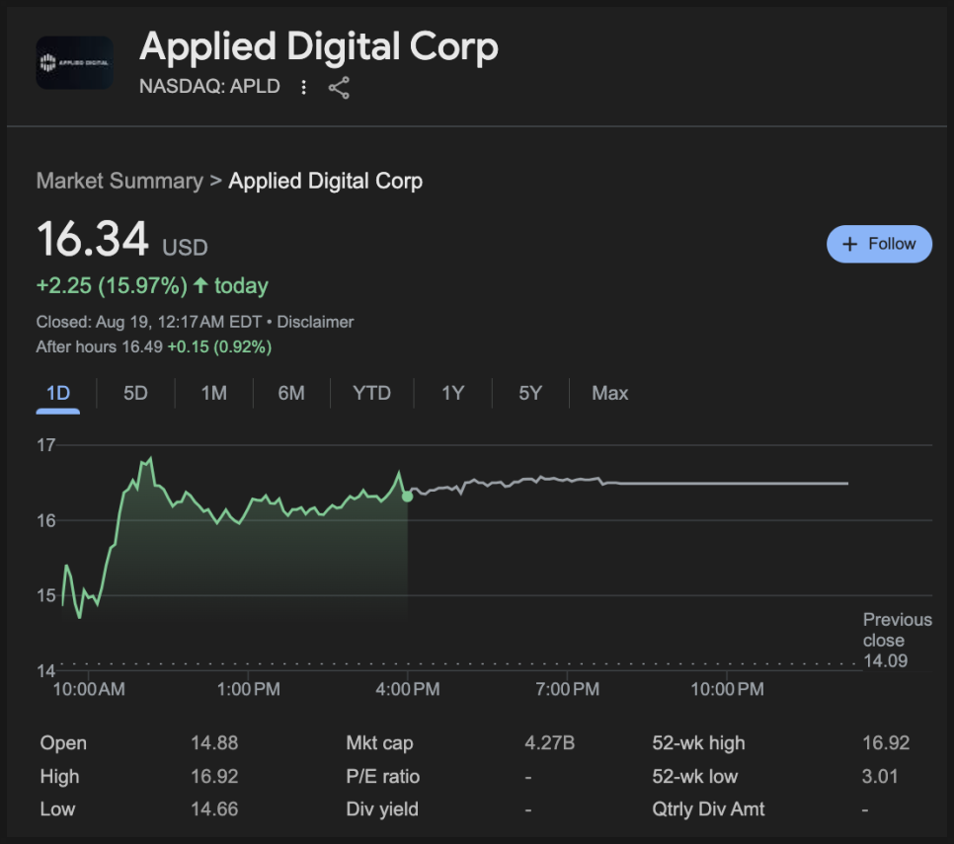Click the green closing-price dot on chart
954x844 pixels.
pyautogui.click(x=408, y=497)
